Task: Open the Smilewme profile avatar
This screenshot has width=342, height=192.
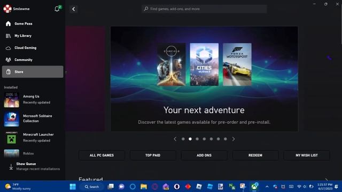Action: tap(7, 9)
